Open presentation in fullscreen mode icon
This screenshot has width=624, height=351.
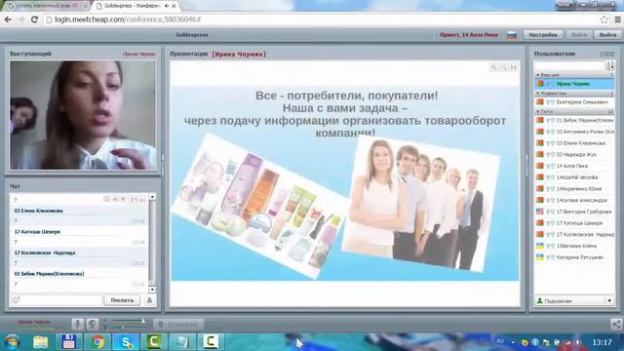coord(514,67)
